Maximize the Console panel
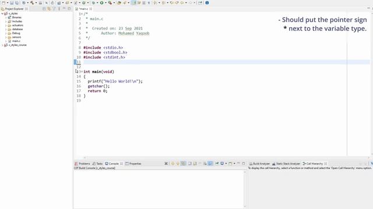Viewport: 373px width, 209px height. [244, 164]
